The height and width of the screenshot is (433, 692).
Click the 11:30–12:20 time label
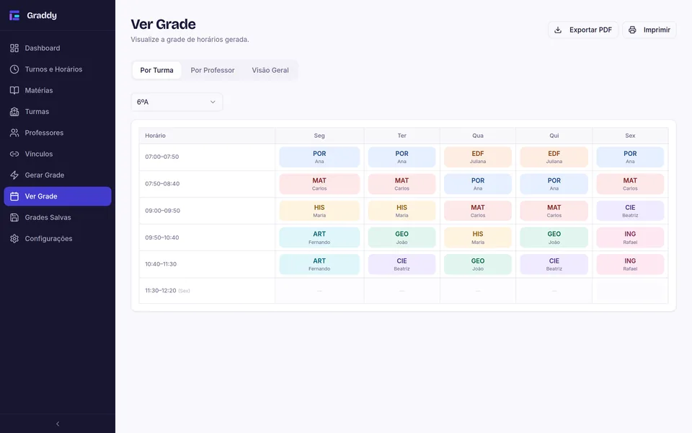click(x=161, y=291)
